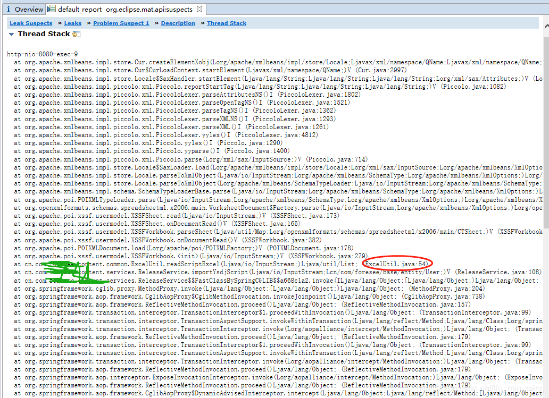549x398 pixels.
Task: Select the PiccoloLexer.parseTagNS line
Action: click(x=174, y=111)
